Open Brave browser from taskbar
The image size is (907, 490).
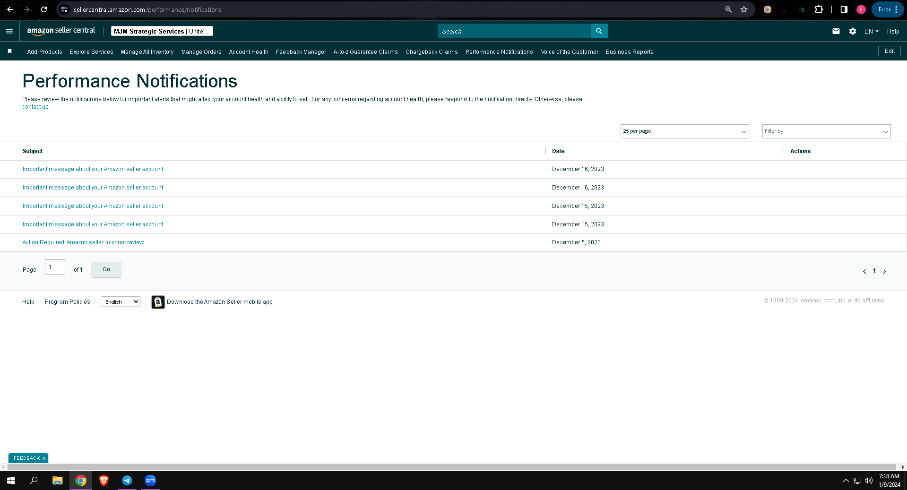pyautogui.click(x=104, y=481)
